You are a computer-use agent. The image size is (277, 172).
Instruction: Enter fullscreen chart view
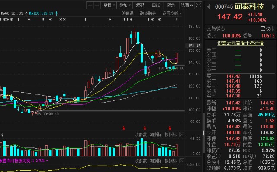coord(198,5)
